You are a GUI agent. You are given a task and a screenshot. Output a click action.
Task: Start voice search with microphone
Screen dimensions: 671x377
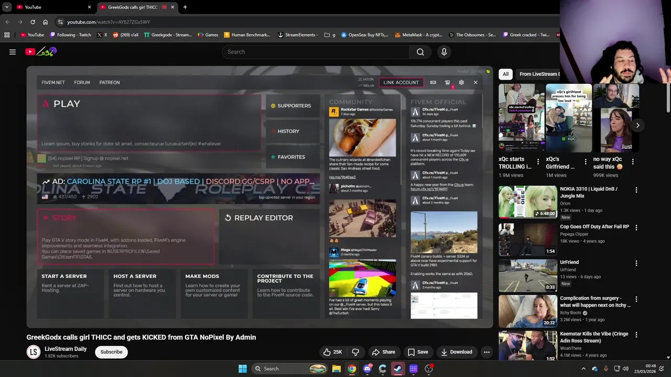click(x=444, y=52)
